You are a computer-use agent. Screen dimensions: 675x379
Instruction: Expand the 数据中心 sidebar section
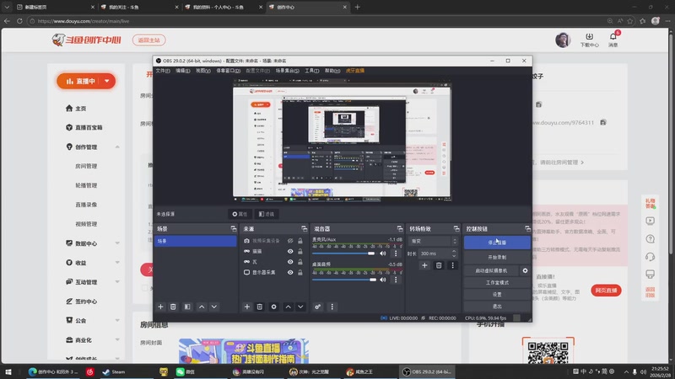click(117, 243)
